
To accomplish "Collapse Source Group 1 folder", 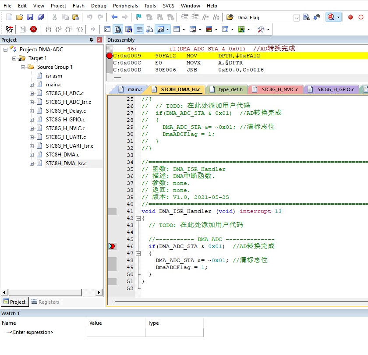I will click(23, 67).
